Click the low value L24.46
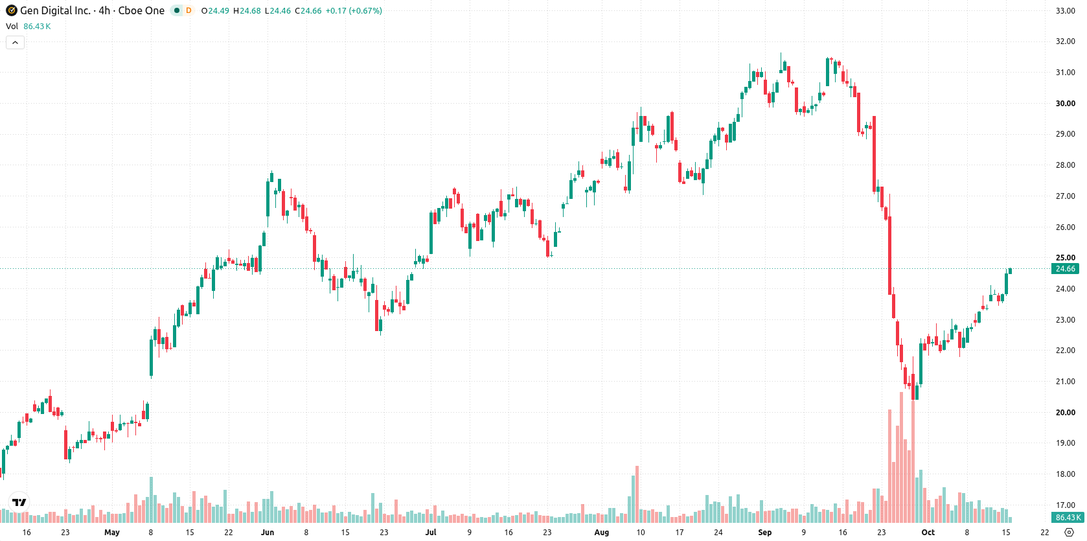 (278, 11)
